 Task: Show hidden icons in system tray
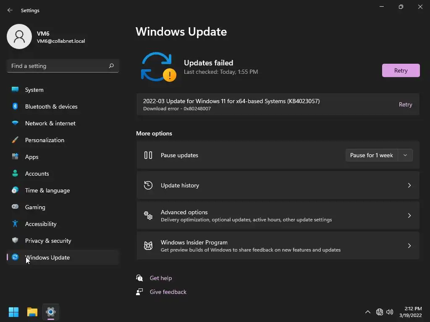pyautogui.click(x=368, y=312)
